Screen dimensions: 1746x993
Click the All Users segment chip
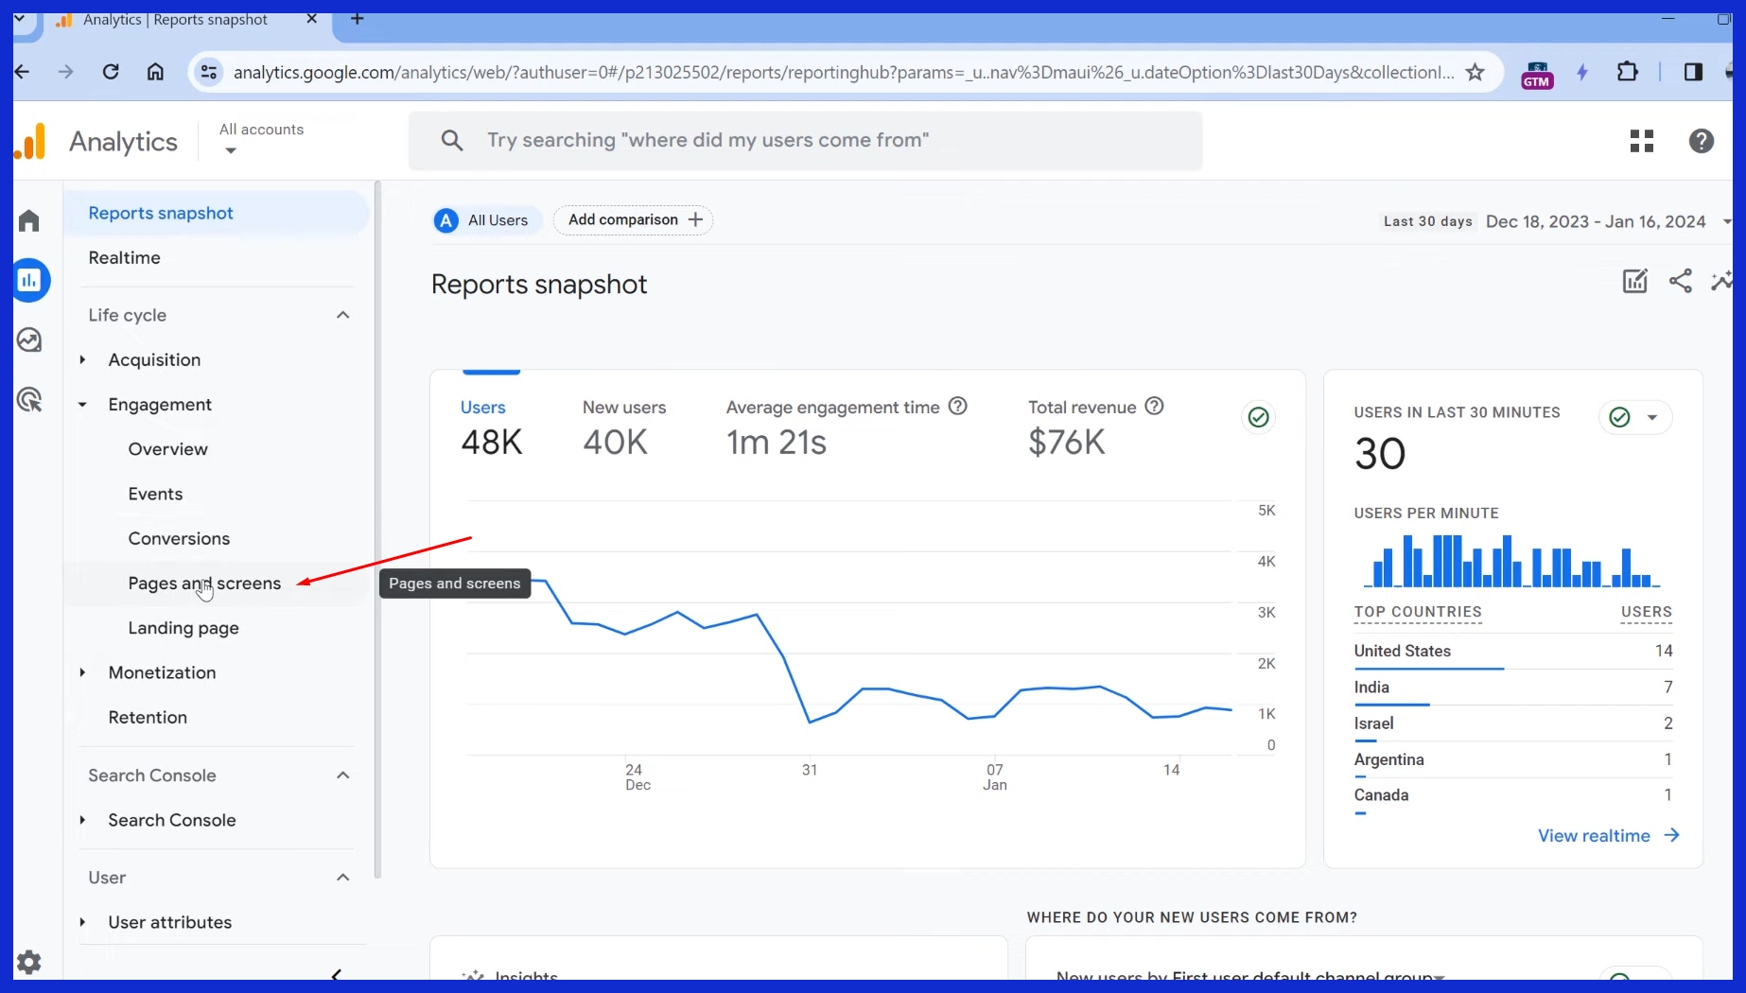tap(486, 220)
